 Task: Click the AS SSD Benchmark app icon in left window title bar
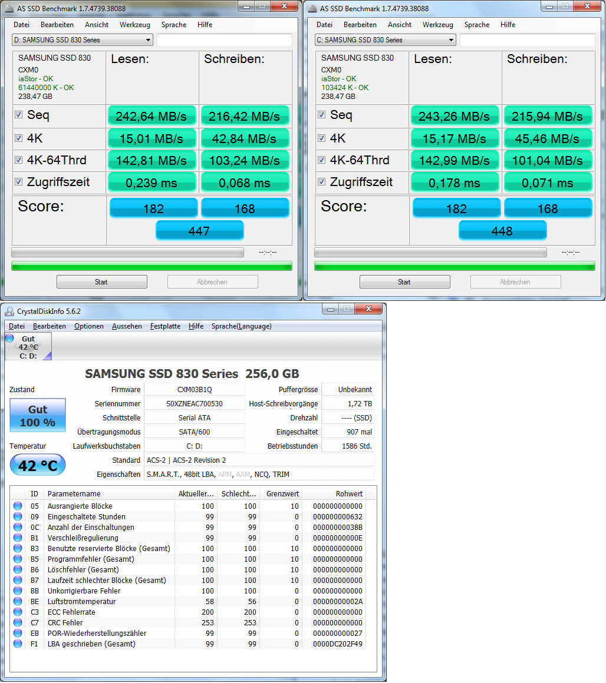pyautogui.click(x=9, y=8)
